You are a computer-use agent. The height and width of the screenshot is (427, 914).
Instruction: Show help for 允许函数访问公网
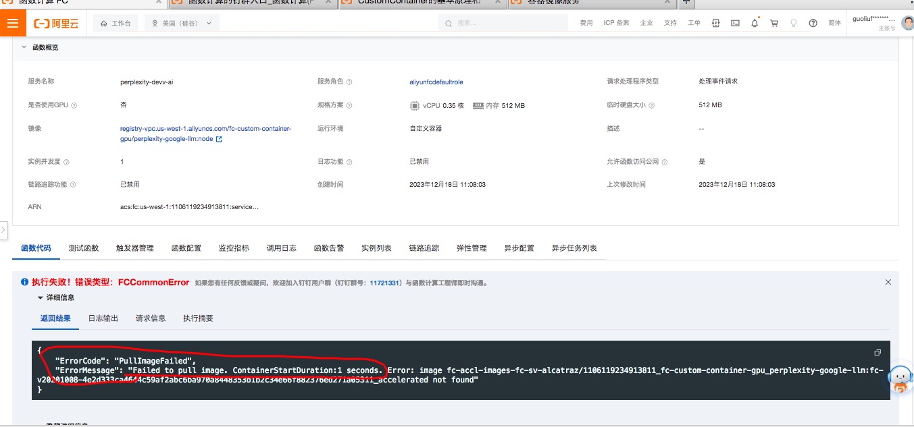pos(665,162)
